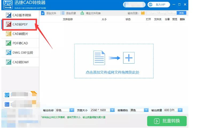Open the PDF转CAD converter
The image size is (206, 129).
(x=20, y=43)
